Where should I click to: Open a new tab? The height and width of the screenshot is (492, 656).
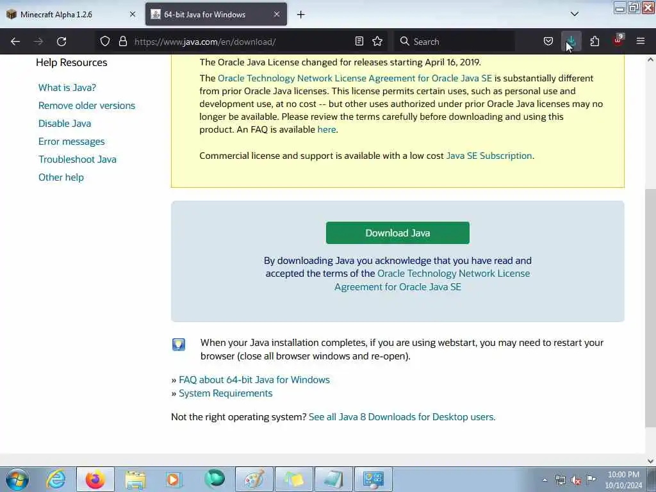tap(301, 15)
